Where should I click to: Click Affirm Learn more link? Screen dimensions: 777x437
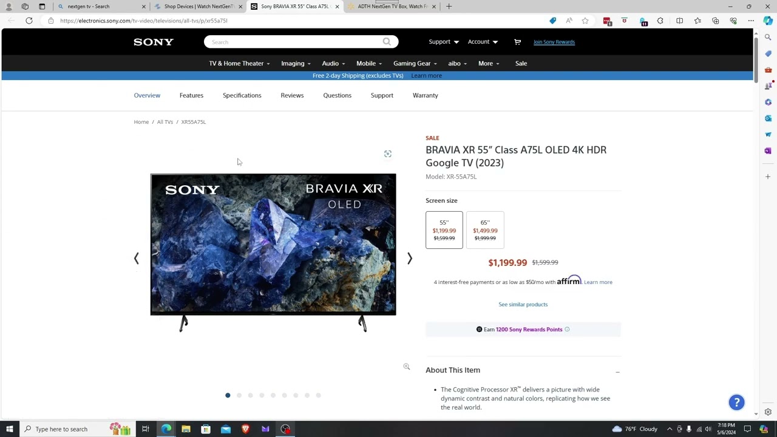click(598, 282)
